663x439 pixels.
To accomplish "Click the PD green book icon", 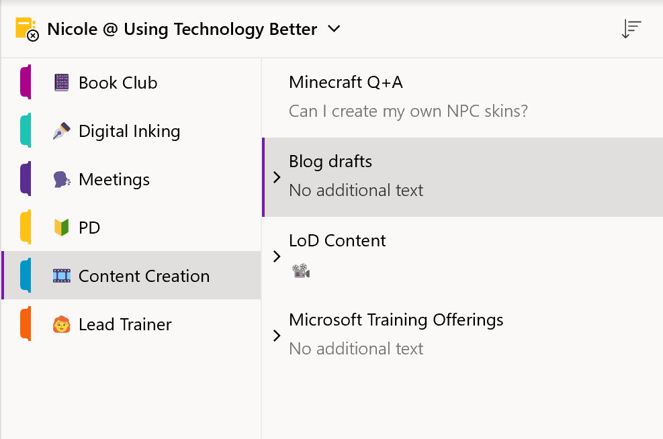I will coord(62,228).
